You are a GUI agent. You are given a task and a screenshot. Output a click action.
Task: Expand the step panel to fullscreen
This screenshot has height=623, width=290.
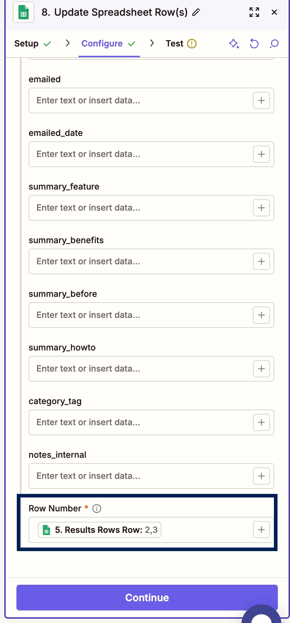pos(254,13)
